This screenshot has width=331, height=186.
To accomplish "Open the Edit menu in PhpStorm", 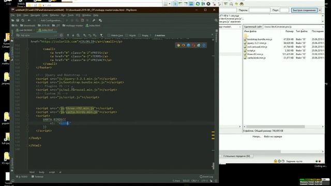I will click(x=19, y=15).
